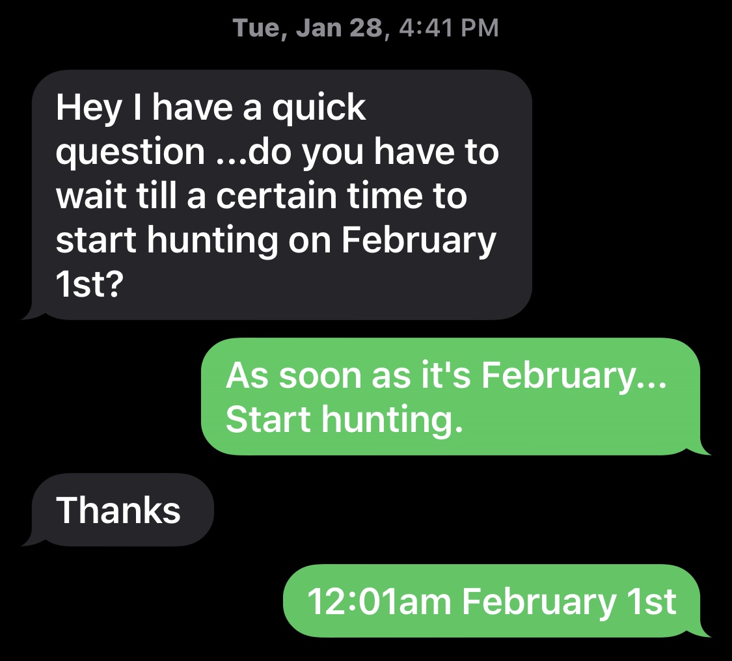Click the tail of the 'Thanks' bubble
732x661 pixels.
pyautogui.click(x=29, y=540)
